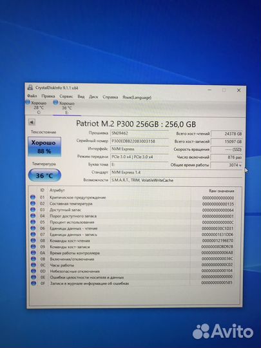
Task: Open the Файл menu
Action: (32, 96)
